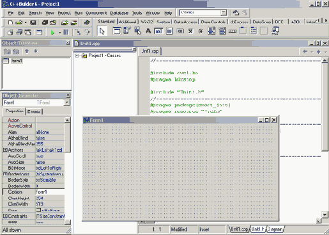Select the ListBox component in palette
The image size is (329, 235).
[211, 31]
